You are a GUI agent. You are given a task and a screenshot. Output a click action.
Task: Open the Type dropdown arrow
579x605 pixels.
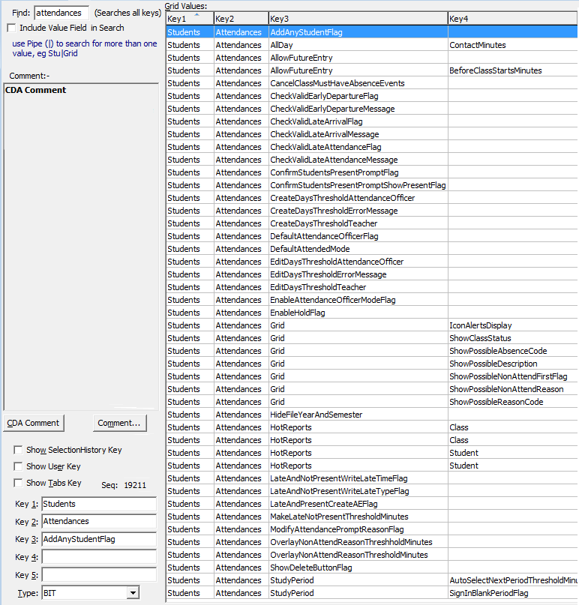pyautogui.click(x=133, y=593)
